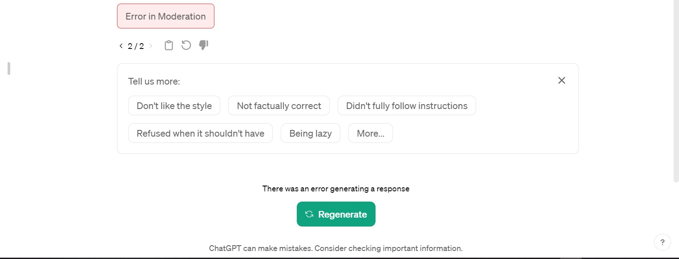The height and width of the screenshot is (259, 679).
Task: Give a thumbs-down rating on the response
Action: 203,45
